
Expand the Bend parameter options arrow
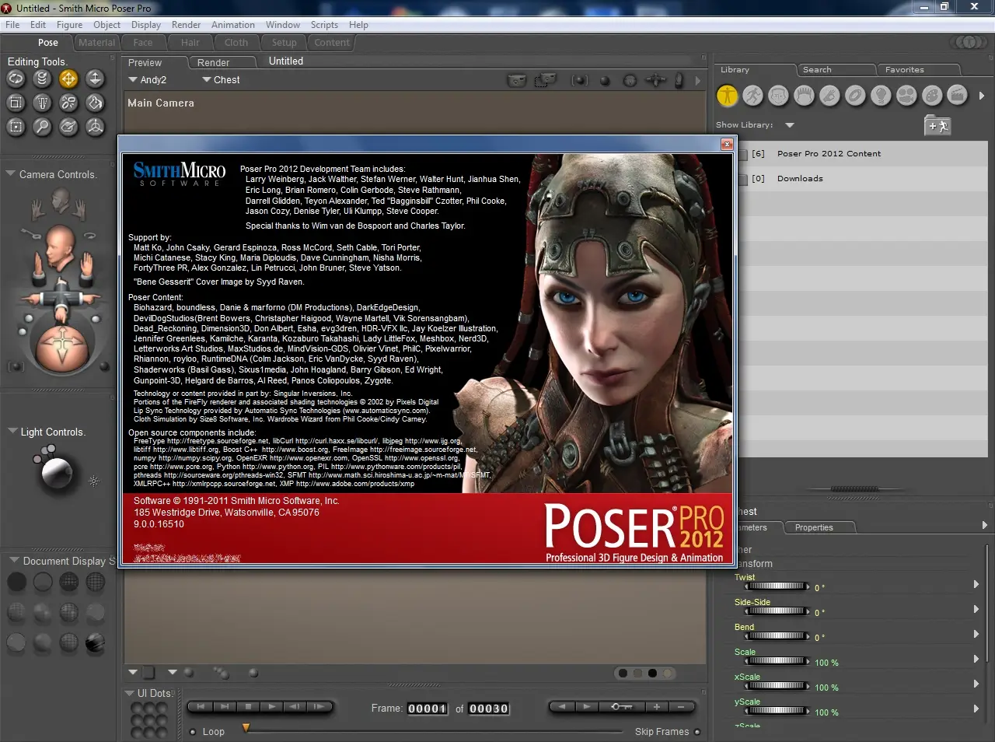[x=976, y=634]
